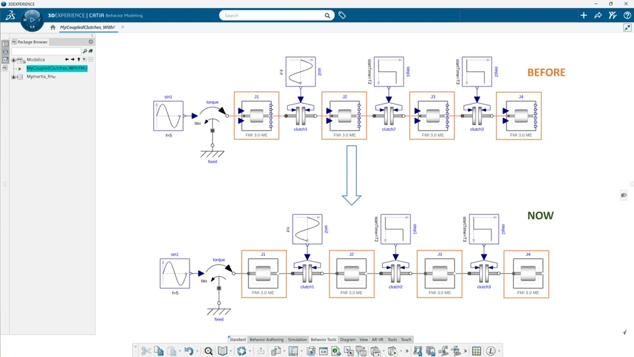Click the eraser icon beside browser filter
Screen dimensions: 634x357
click(90, 51)
